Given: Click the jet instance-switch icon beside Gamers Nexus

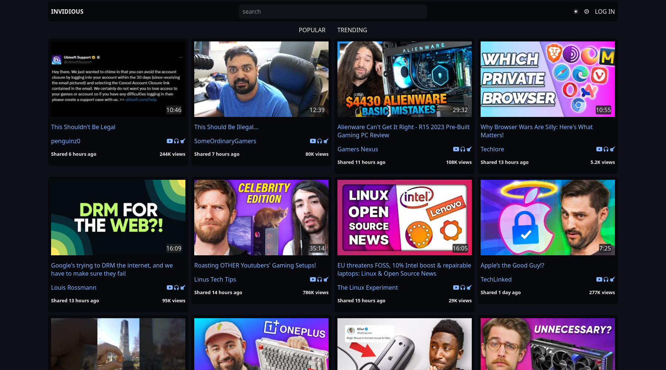Looking at the screenshot, I should (x=469, y=149).
